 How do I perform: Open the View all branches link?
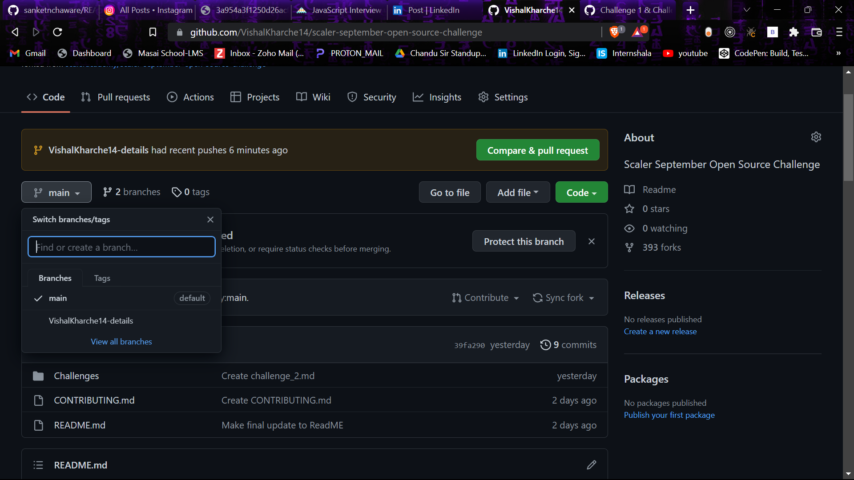tap(121, 341)
